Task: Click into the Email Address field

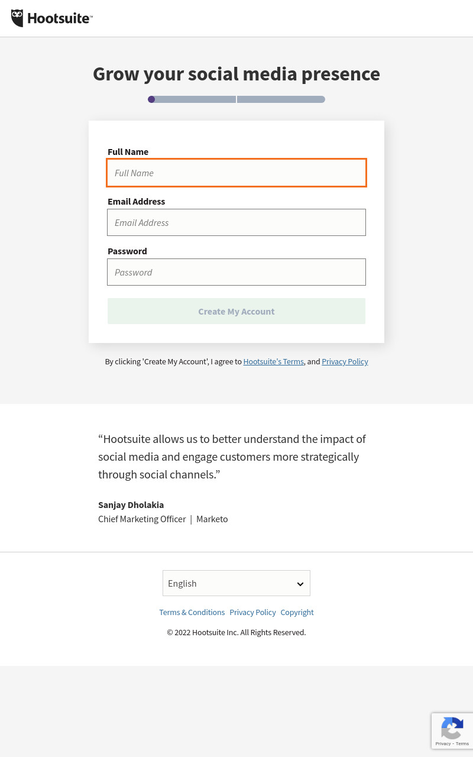Action: [x=237, y=222]
